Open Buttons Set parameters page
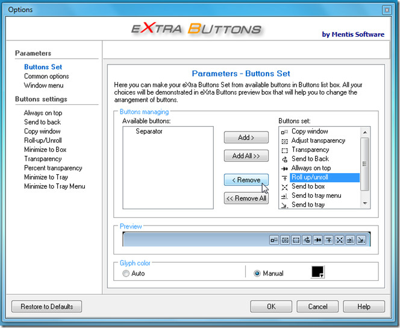 [x=43, y=67]
